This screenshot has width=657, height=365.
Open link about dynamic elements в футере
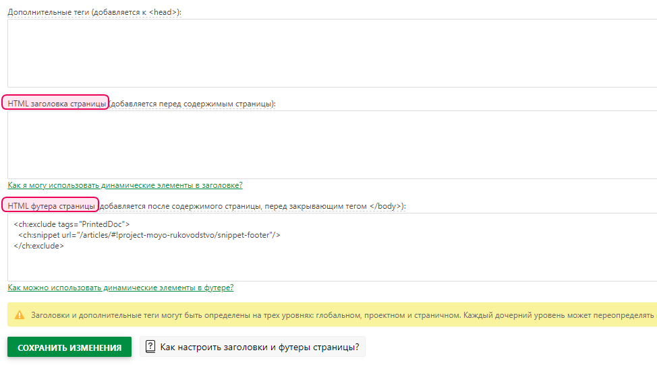(121, 288)
